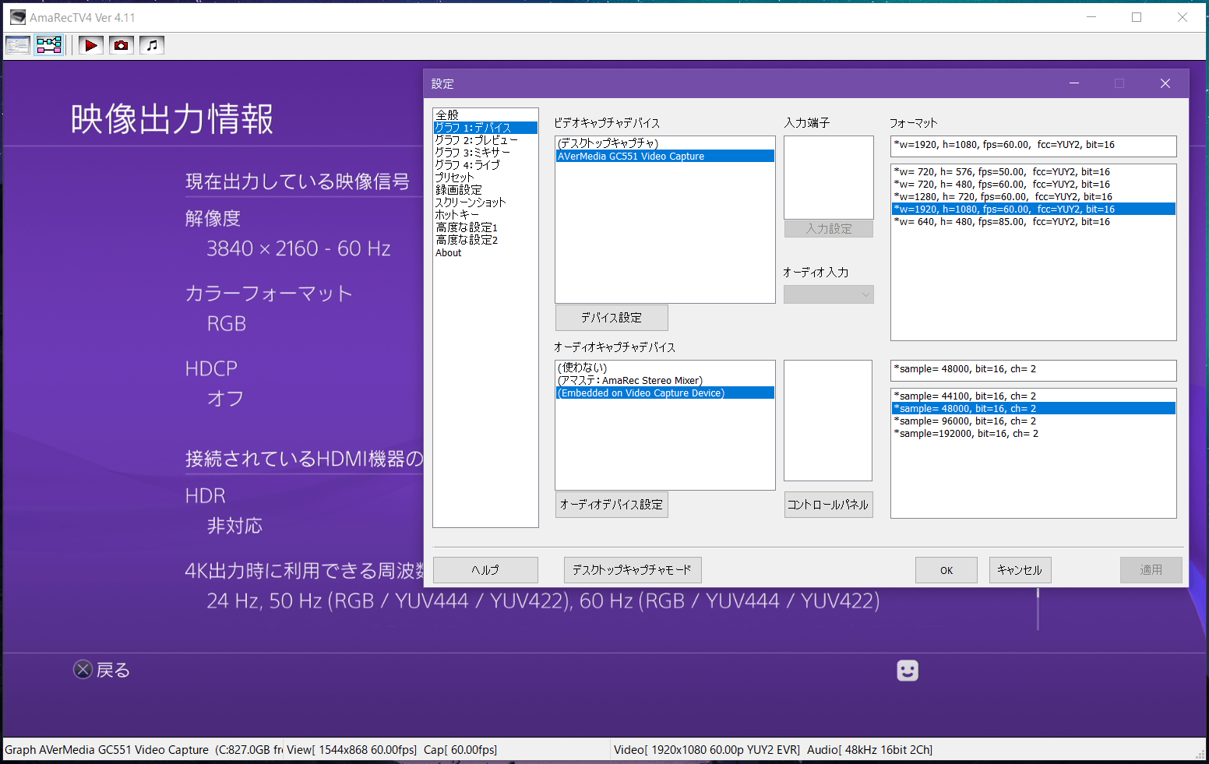Image resolution: width=1209 pixels, height=764 pixels.
Task: Open the スクリーンショット settings page
Action: coord(485,202)
